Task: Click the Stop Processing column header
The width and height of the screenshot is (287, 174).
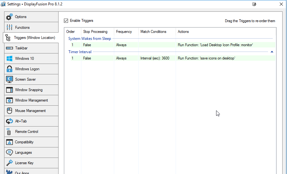Action: point(95,32)
